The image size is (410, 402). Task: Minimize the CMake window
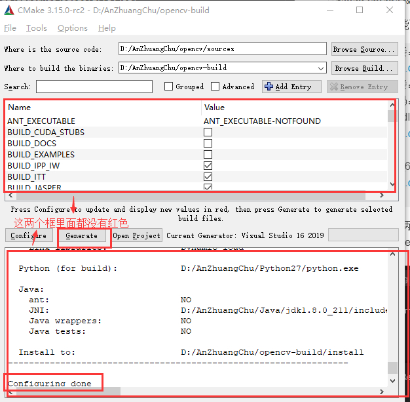[330, 10]
